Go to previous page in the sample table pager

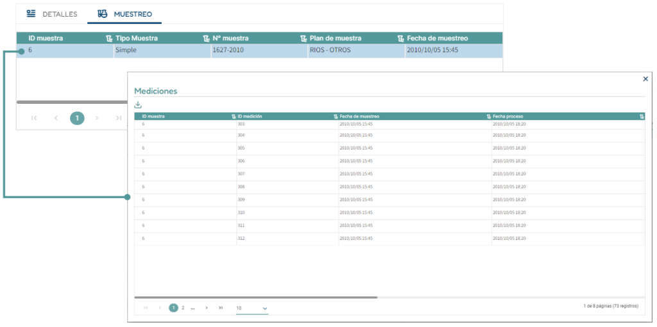click(56, 118)
